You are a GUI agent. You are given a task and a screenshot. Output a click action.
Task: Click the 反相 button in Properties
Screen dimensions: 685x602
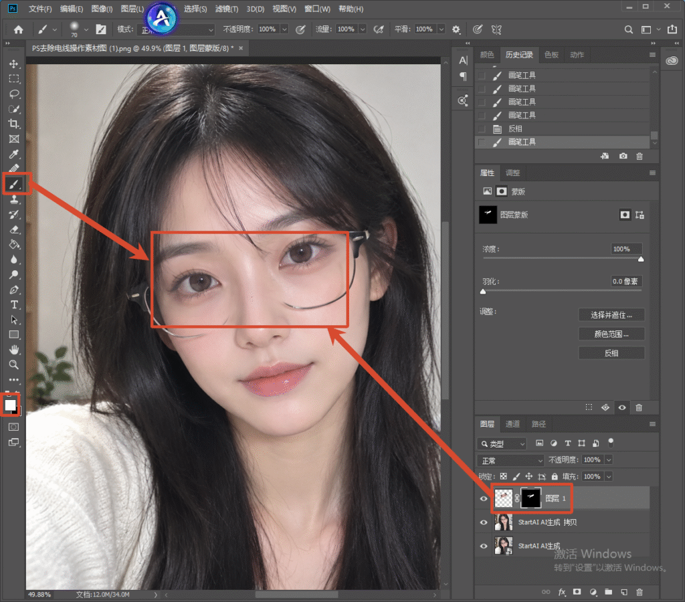(x=611, y=353)
